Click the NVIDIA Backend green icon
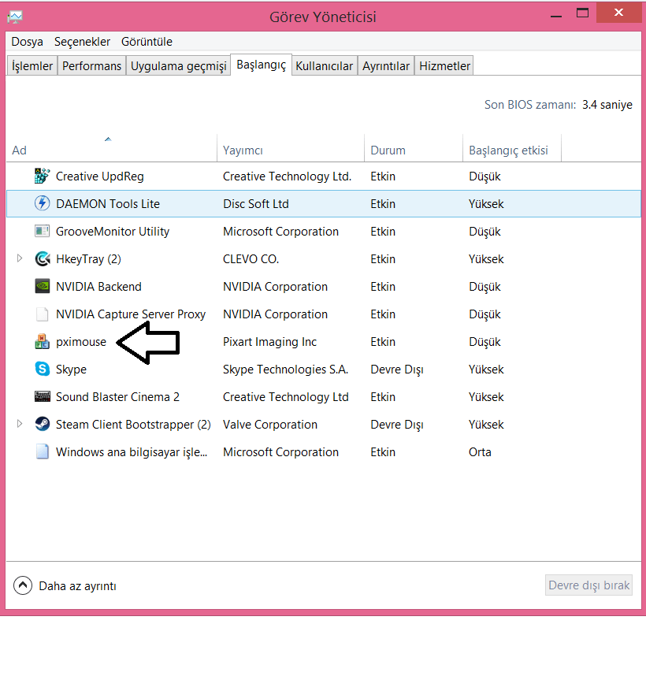The height and width of the screenshot is (676, 646). pyautogui.click(x=42, y=286)
